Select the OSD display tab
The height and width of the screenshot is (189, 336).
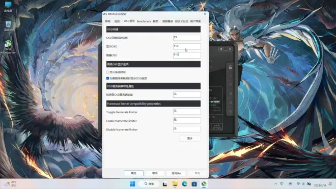pos(129,21)
